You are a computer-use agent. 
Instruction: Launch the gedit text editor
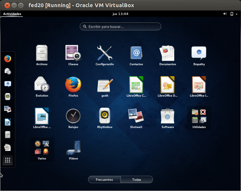105,87
